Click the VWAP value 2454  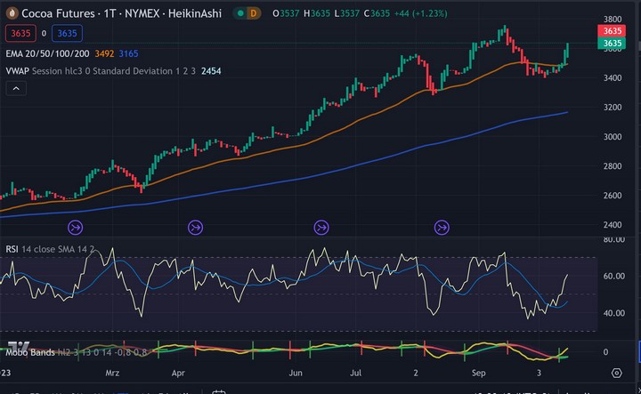(211, 71)
